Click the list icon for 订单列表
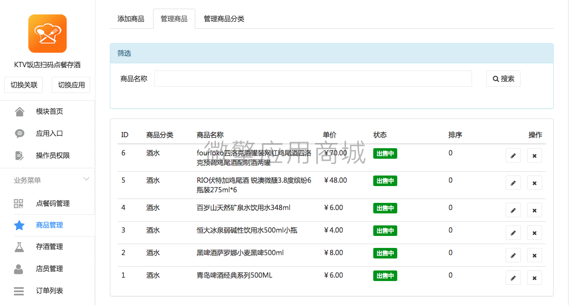Viewport: 569px width, 305px height. pos(19,291)
